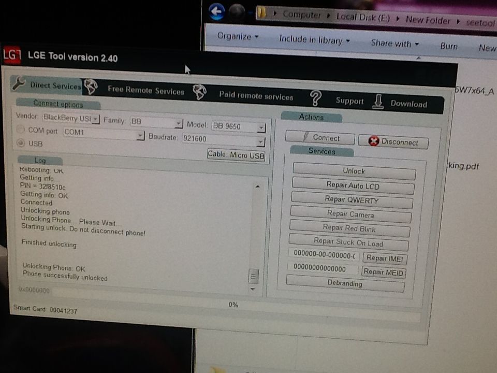Open the Baudrate dropdown showing 921600
This screenshot has width=497, height=373.
click(260, 141)
